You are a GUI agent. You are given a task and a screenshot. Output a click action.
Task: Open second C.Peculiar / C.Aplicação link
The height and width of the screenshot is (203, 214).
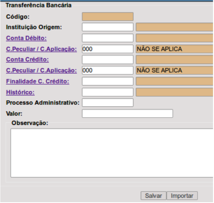click(x=42, y=70)
